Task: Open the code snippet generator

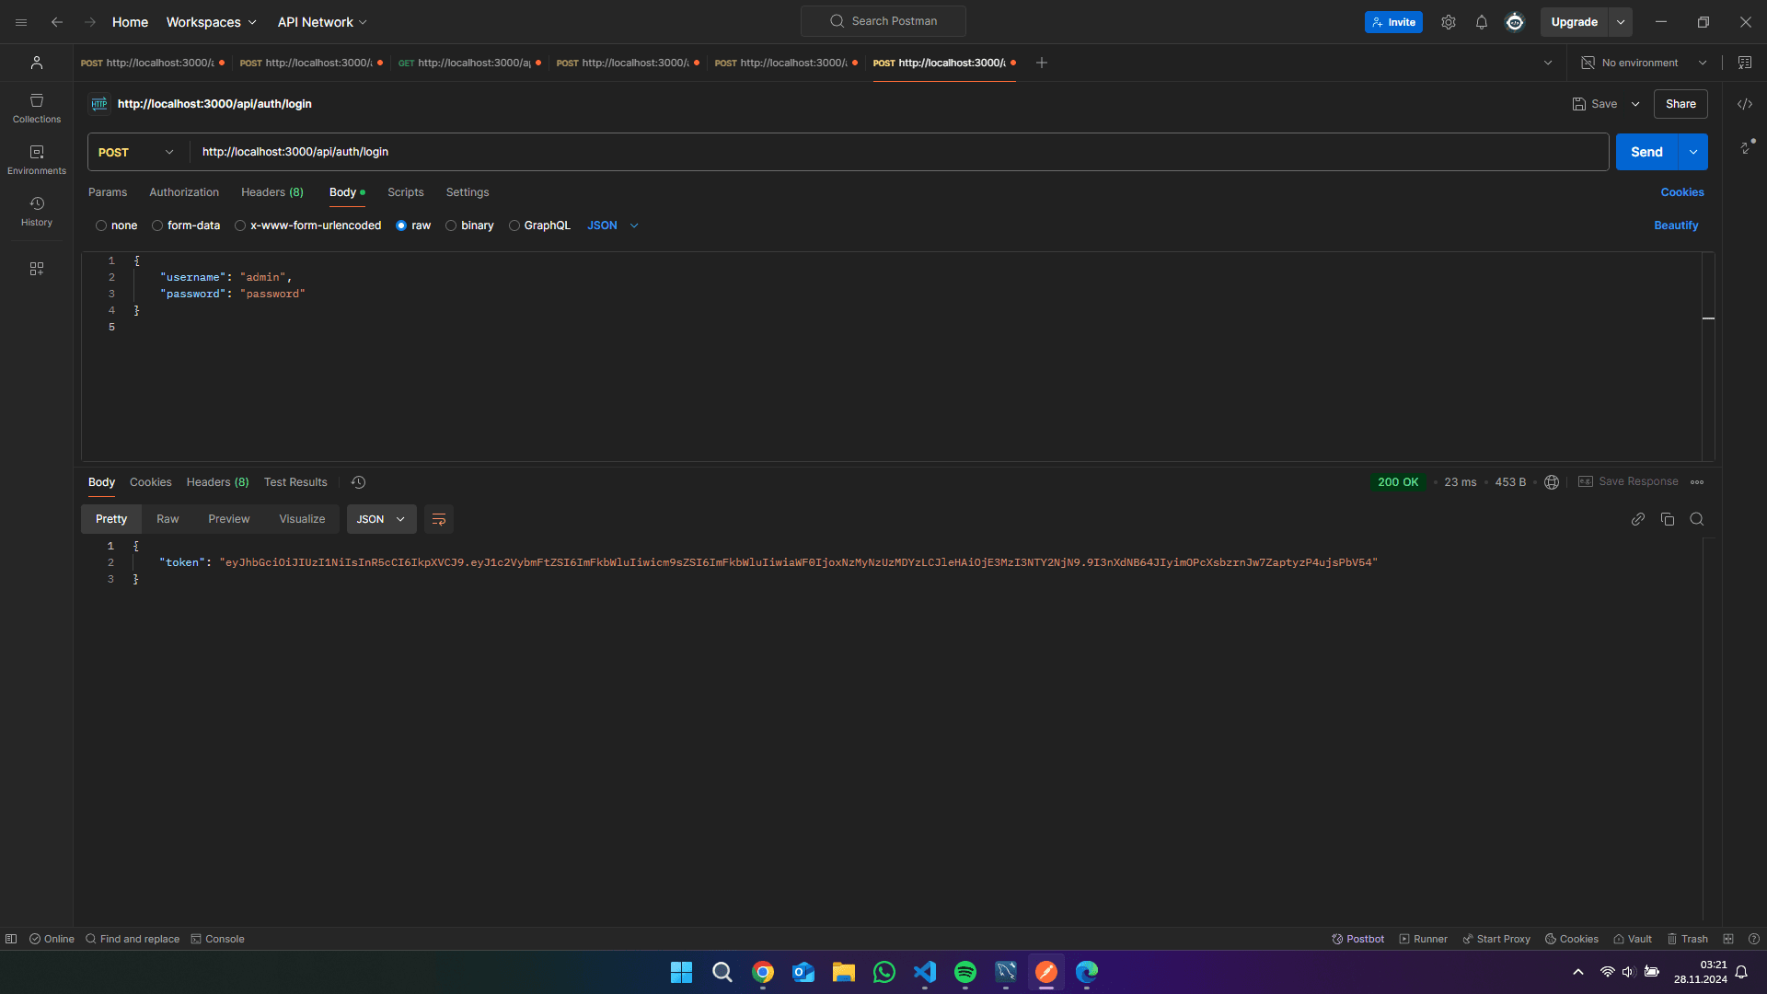Action: coord(1745,104)
